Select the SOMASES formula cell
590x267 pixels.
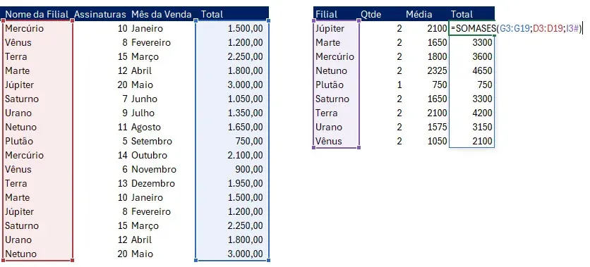pyautogui.click(x=471, y=28)
